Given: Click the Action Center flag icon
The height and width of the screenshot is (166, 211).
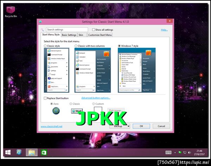Looking at the screenshot, I should (180, 152).
